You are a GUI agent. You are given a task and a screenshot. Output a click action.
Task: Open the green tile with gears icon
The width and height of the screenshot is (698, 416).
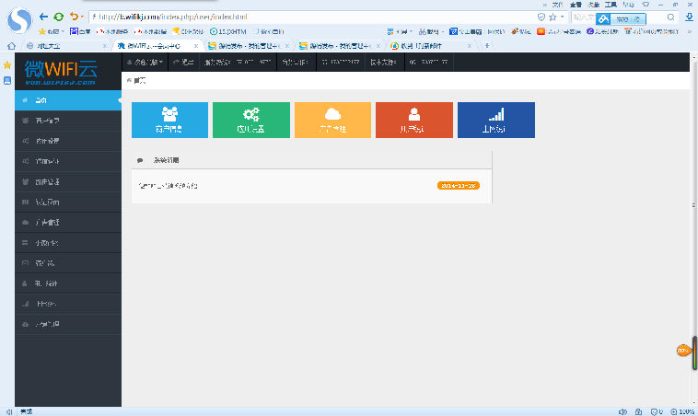coord(251,121)
